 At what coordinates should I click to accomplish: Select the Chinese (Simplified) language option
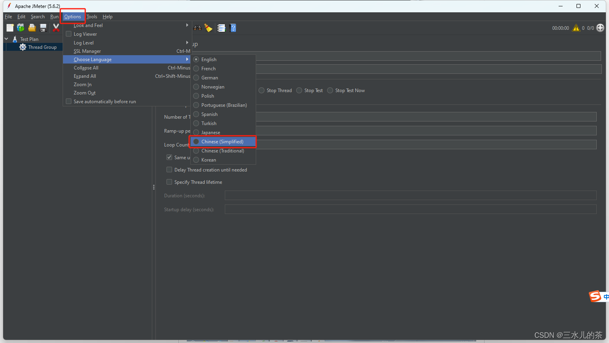222,141
